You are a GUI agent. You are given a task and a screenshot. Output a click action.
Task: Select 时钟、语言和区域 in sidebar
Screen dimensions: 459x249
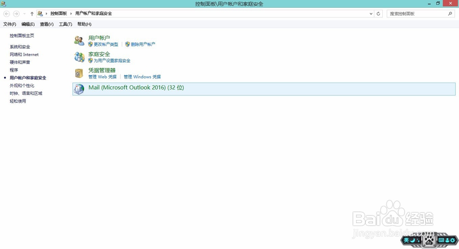(26, 94)
